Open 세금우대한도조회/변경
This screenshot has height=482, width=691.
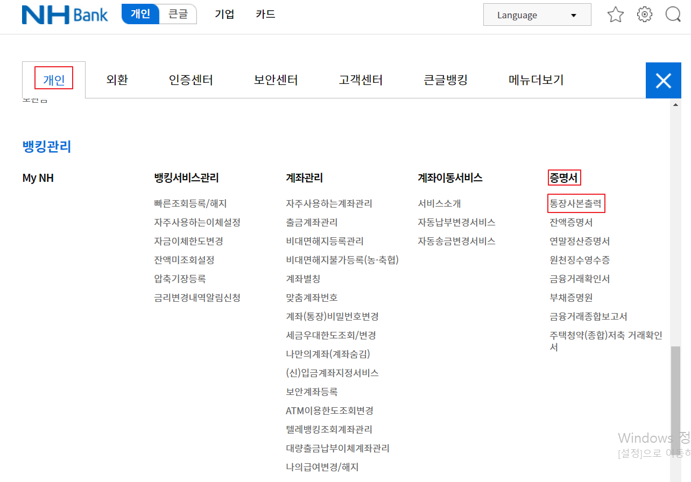pyautogui.click(x=331, y=335)
